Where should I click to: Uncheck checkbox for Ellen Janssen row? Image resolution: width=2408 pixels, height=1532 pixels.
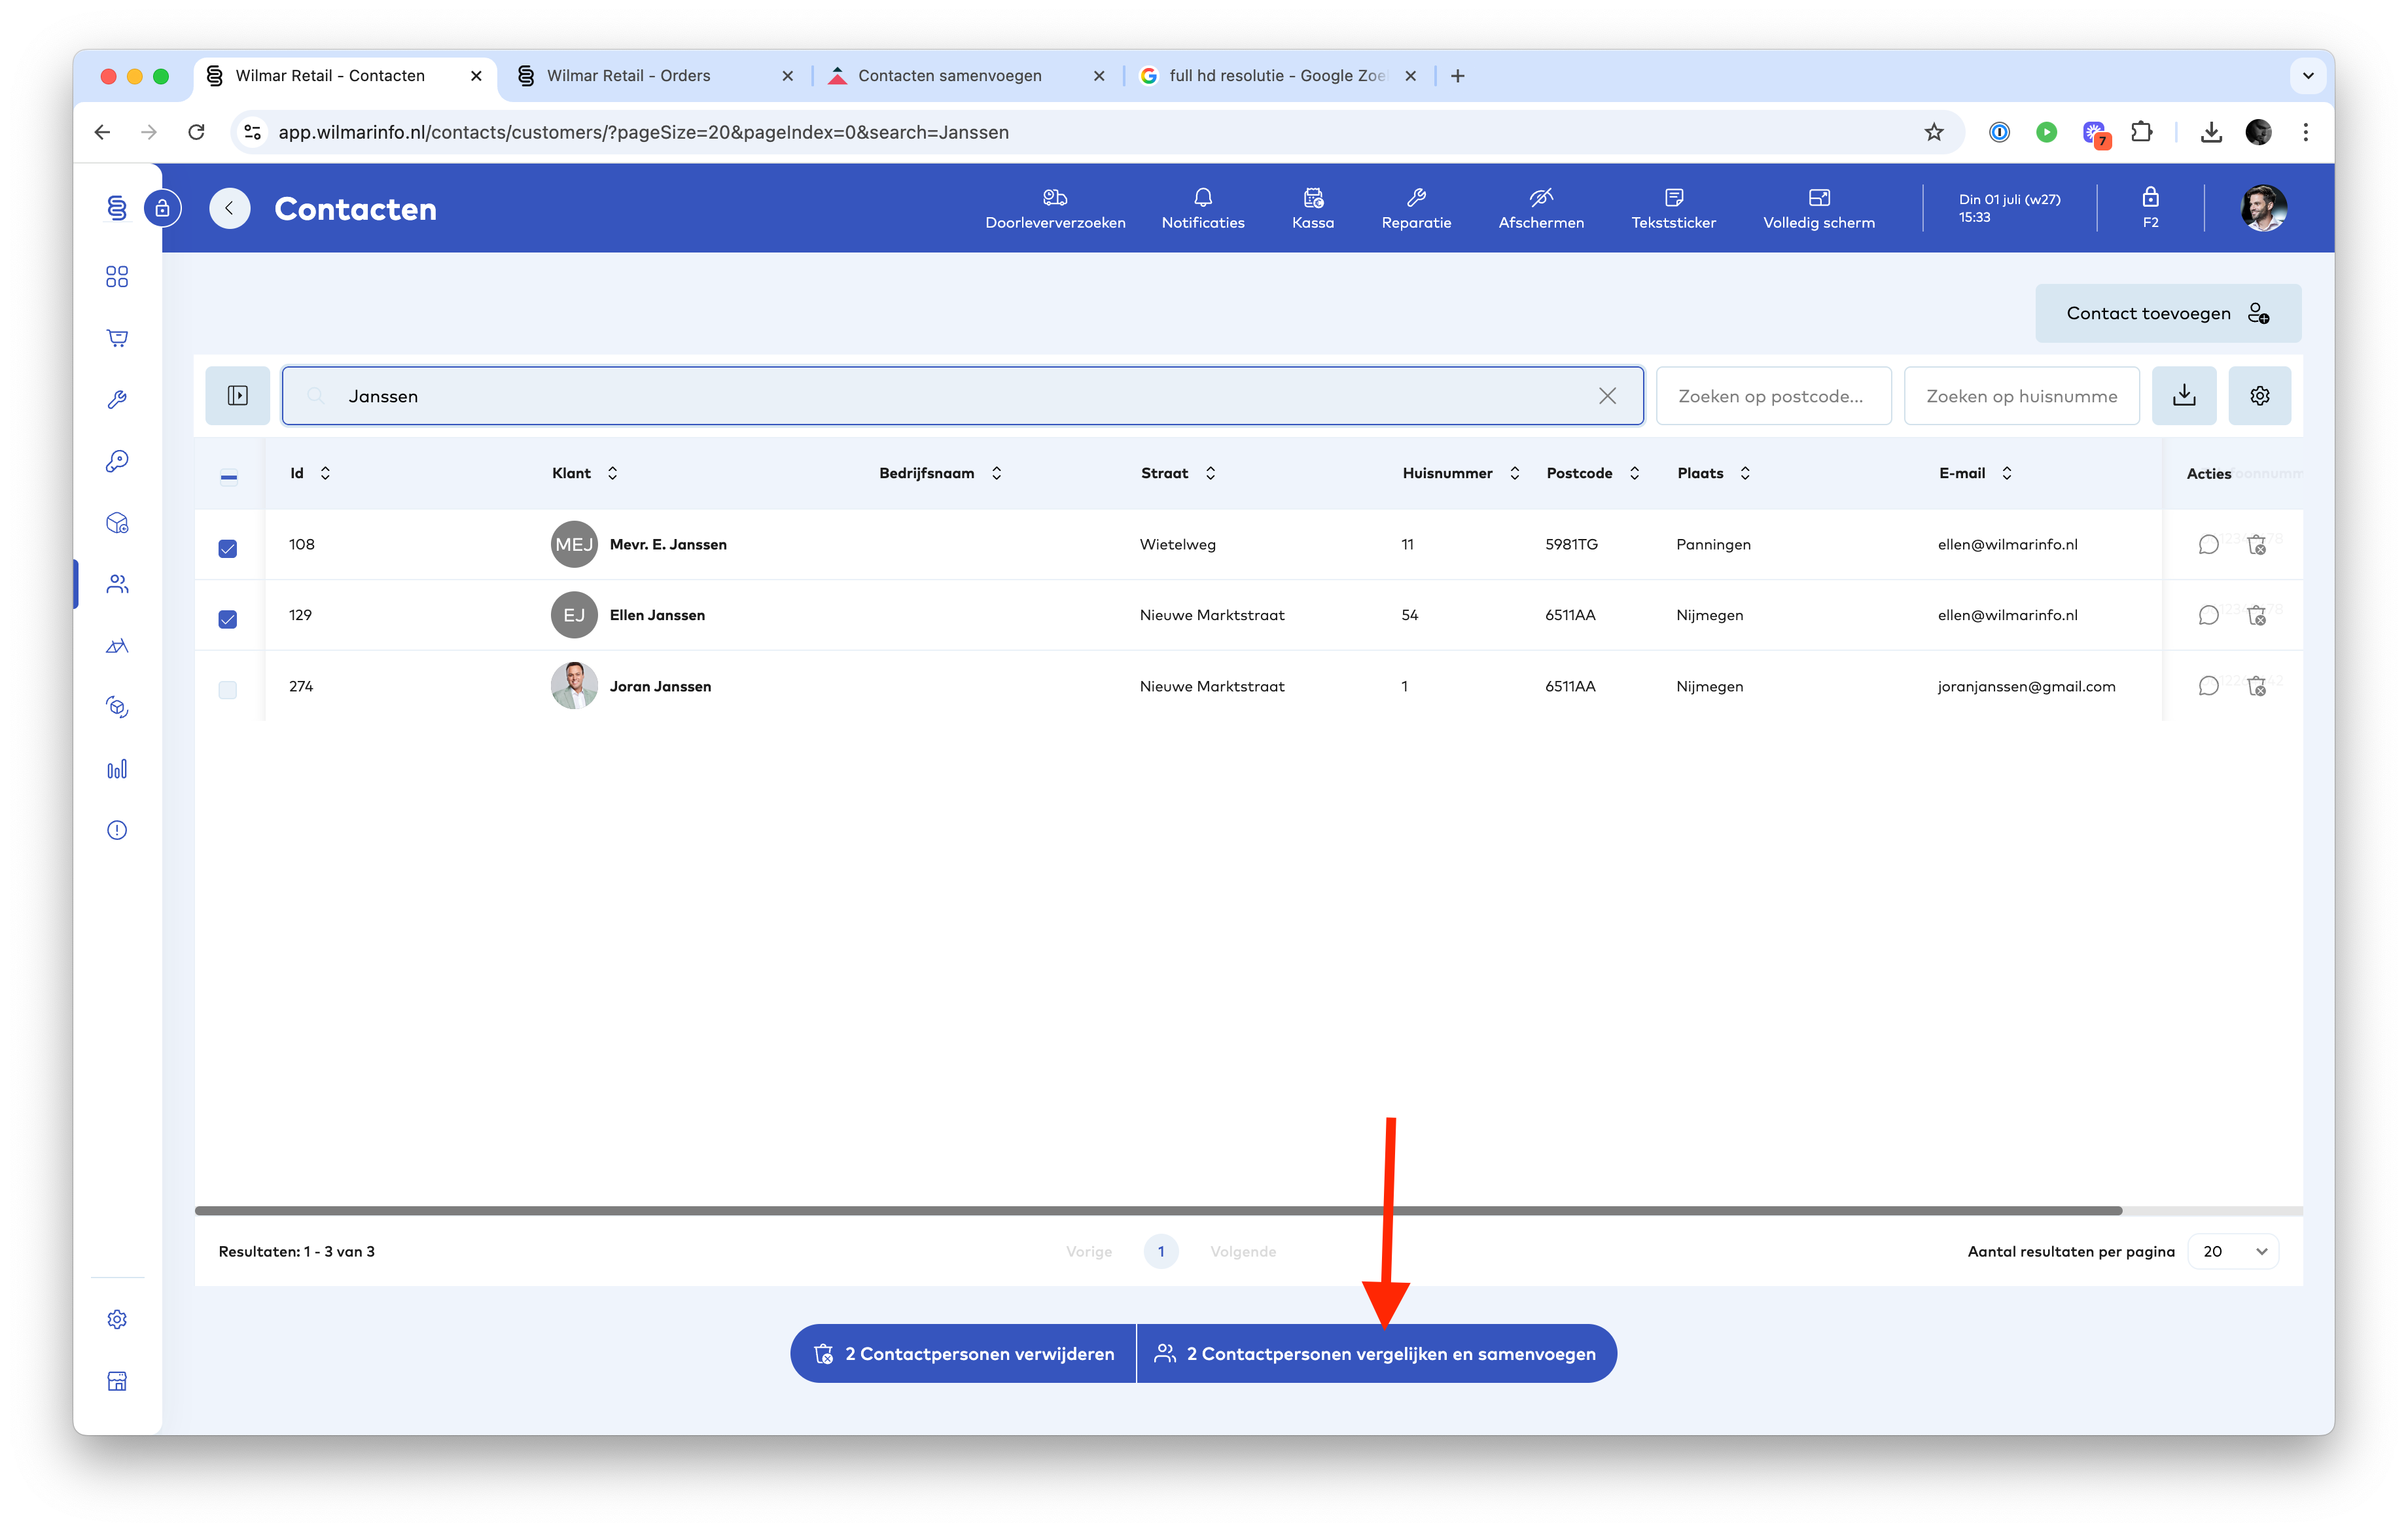(x=228, y=619)
